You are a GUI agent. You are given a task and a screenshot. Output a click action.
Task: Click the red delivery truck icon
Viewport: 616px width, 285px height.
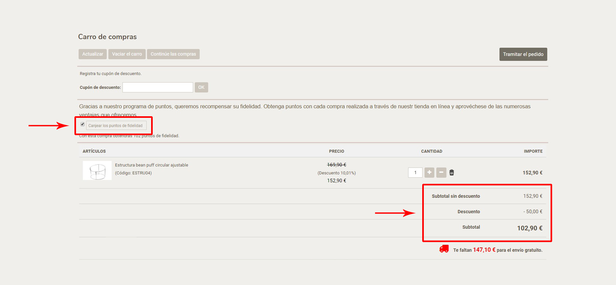444,249
